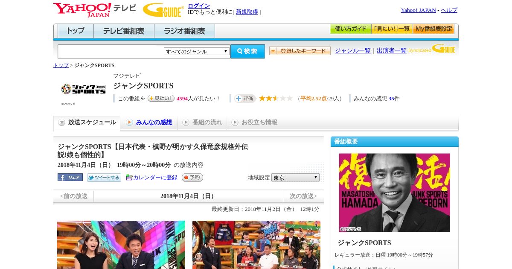Click the left studio photo thumbnail

[121, 245]
